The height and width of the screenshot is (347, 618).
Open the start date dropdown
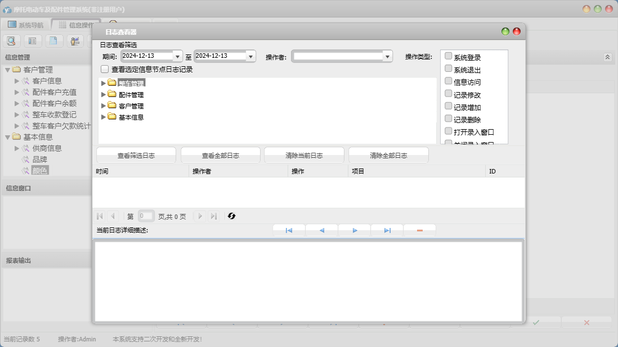coord(177,57)
